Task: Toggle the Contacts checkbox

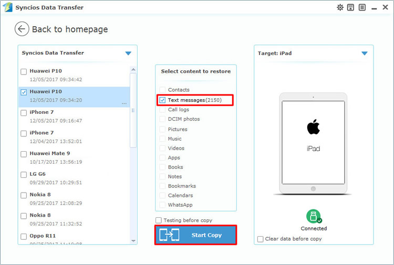Action: [x=162, y=90]
